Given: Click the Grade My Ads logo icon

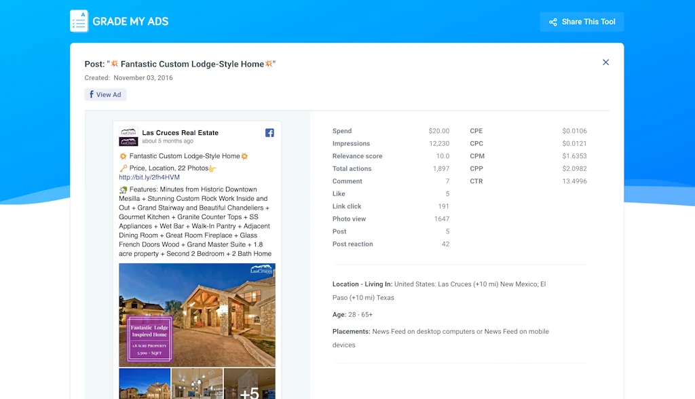Looking at the screenshot, I should 79,21.
